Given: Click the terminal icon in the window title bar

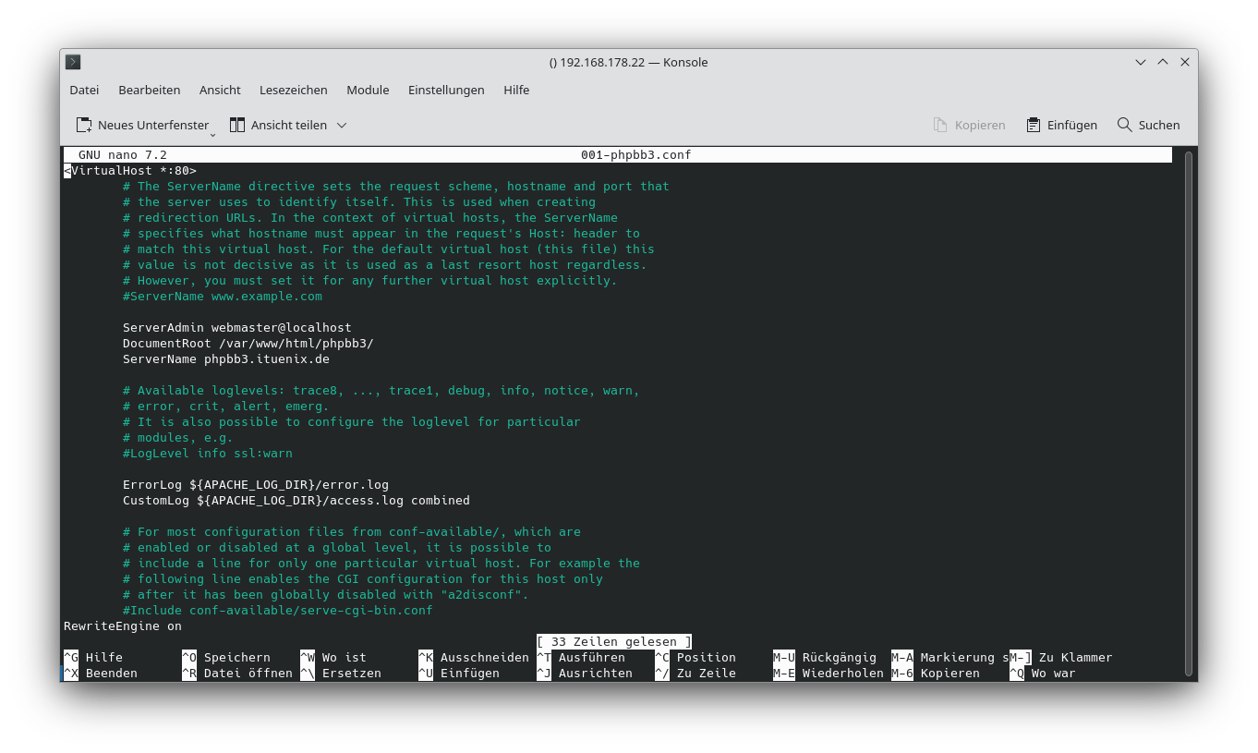Looking at the screenshot, I should point(72,62).
